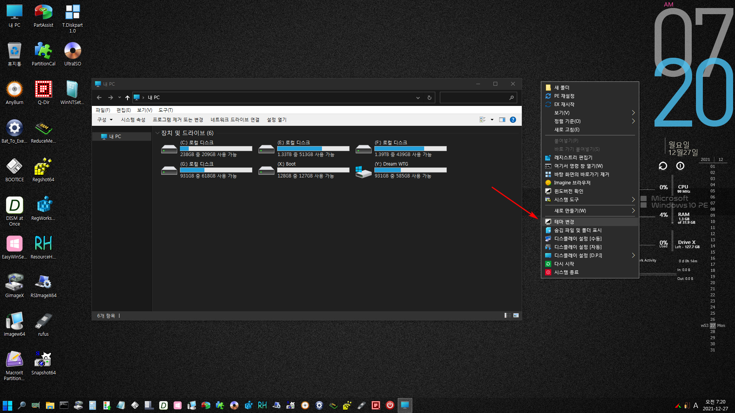Viewport: 735px width, 413px height.
Task: Open the Q-Dir desktop icon
Action: click(x=43, y=93)
